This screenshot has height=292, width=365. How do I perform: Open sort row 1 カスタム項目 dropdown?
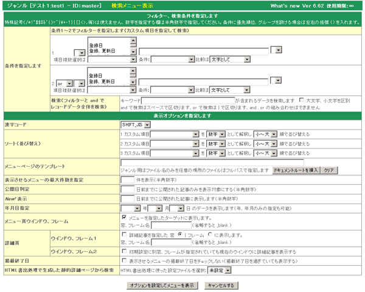(175, 134)
